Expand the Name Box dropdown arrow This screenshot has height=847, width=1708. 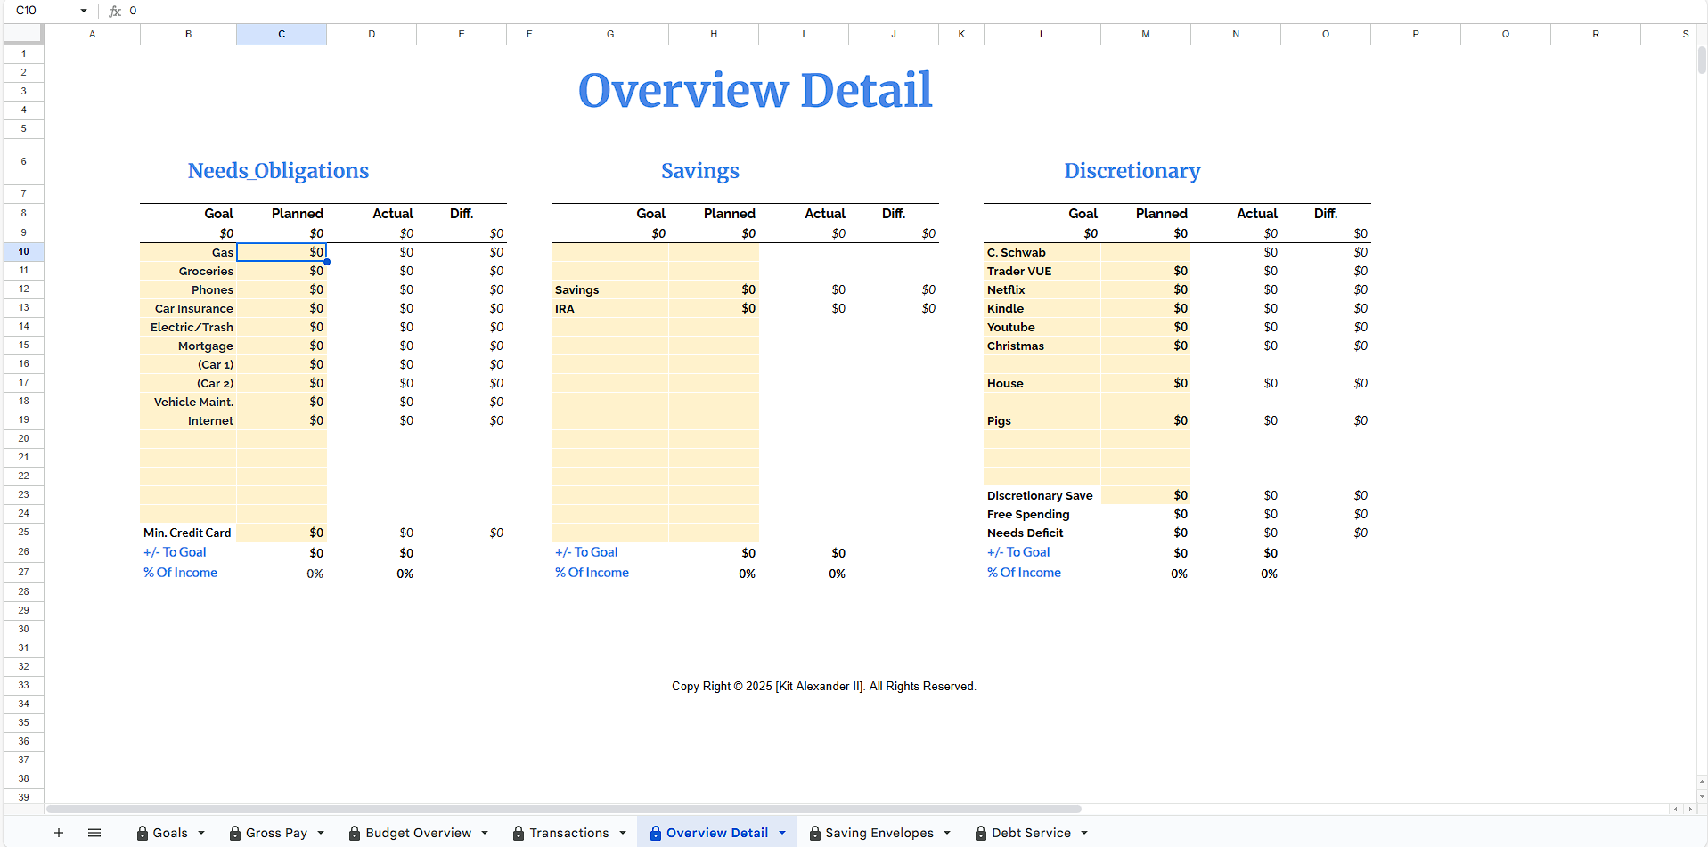(x=84, y=11)
